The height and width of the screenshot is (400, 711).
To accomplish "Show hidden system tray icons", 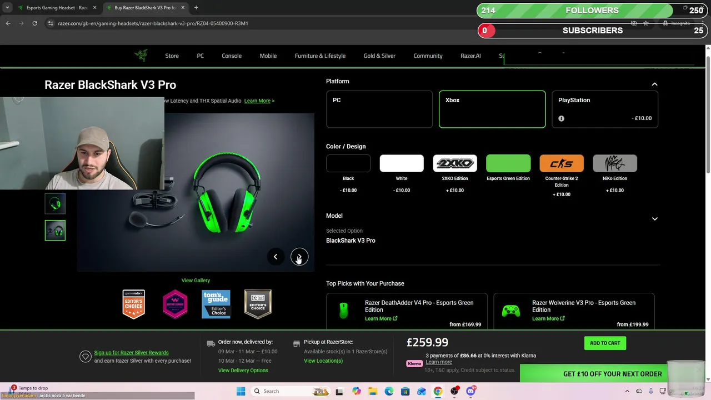I will [627, 391].
